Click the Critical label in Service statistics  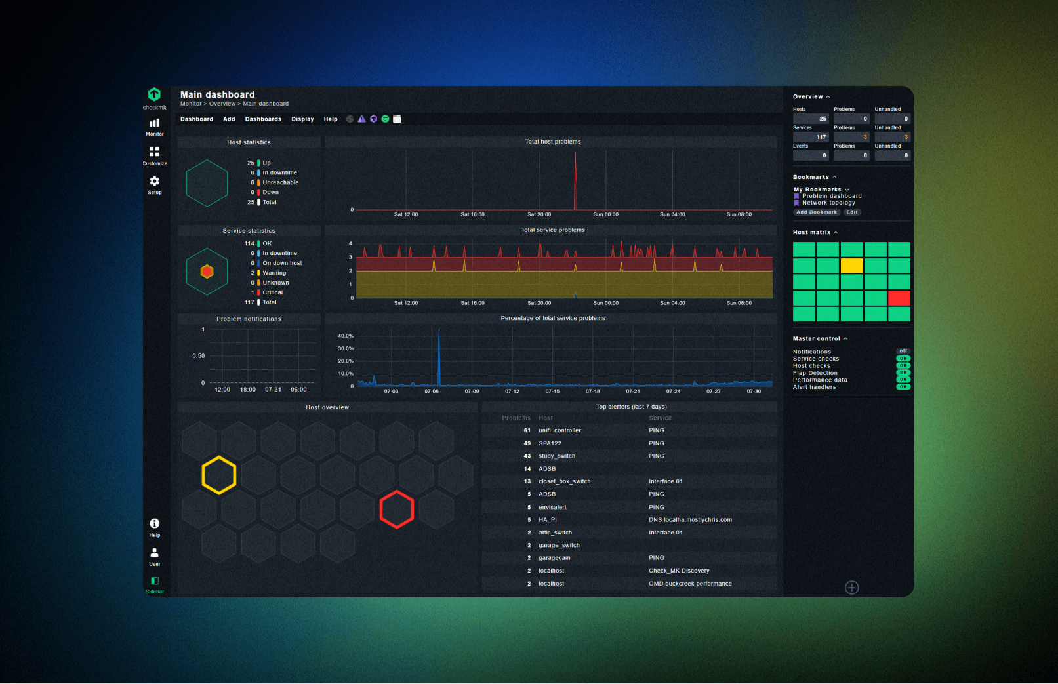[x=273, y=293]
